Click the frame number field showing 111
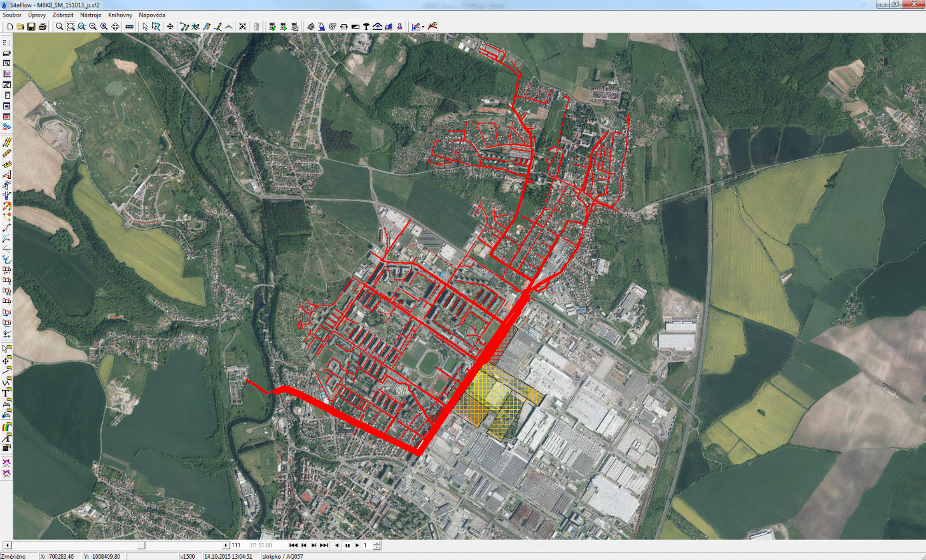The image size is (926, 560). point(236,545)
